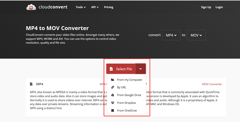Image resolution: width=240 pixels, height=122 pixels.
Task: Click the CloudConvert cloud logo icon
Action: pos(31,7)
